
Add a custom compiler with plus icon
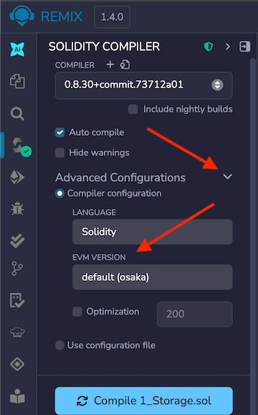(x=110, y=65)
